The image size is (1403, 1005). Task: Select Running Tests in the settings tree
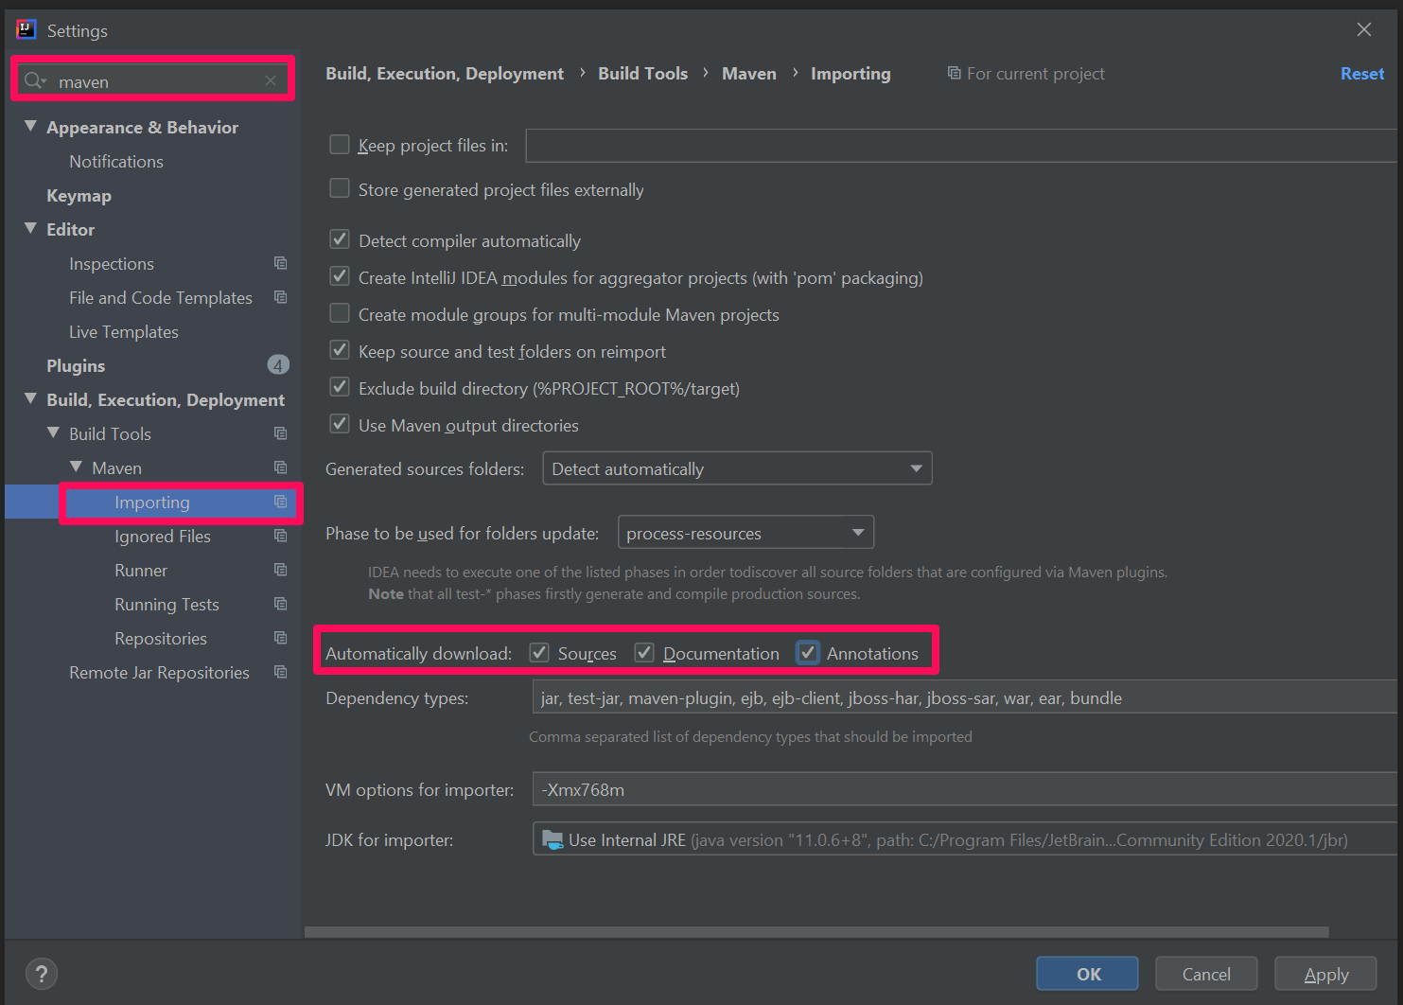point(167,604)
